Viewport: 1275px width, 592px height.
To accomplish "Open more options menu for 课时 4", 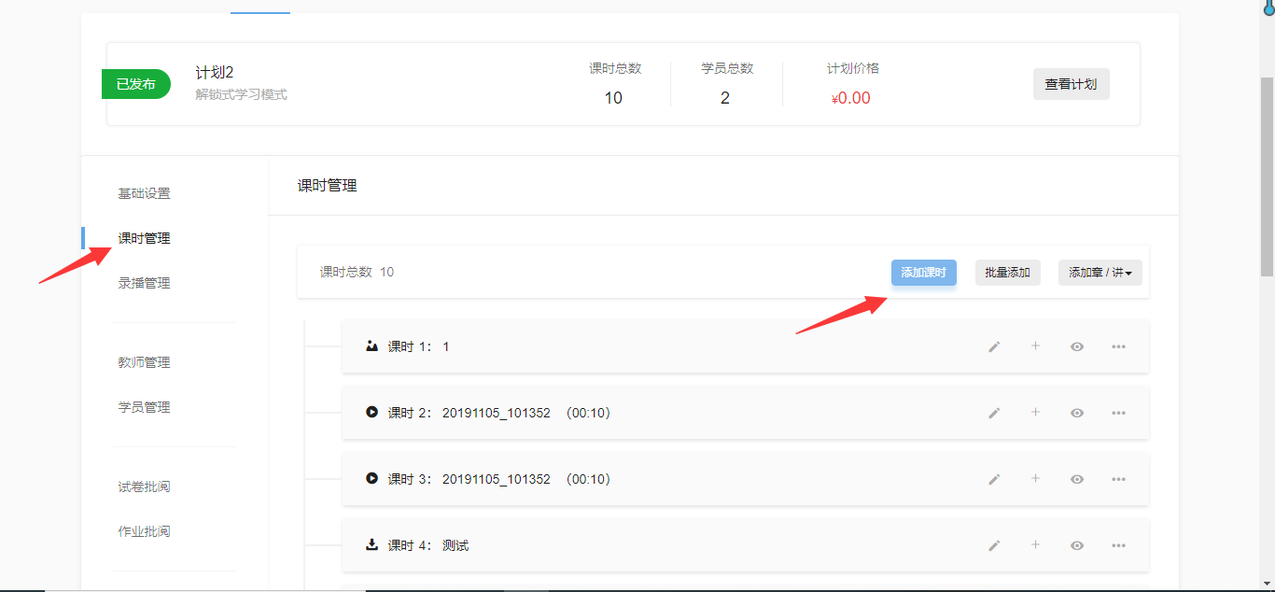I will pyautogui.click(x=1118, y=545).
